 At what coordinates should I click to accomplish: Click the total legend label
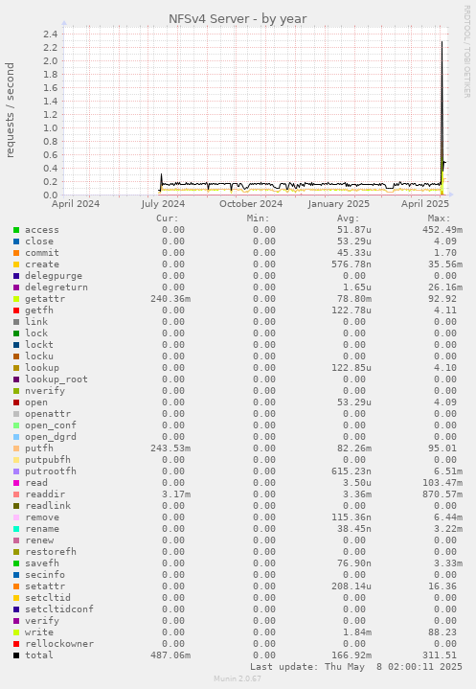(39, 655)
